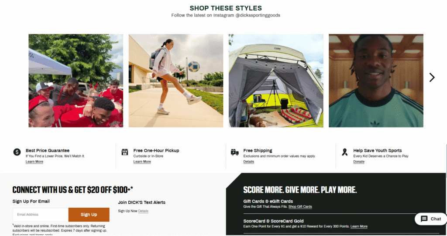
Task: Open the tailgate crowd Instagram photo
Action: [x=76, y=81]
